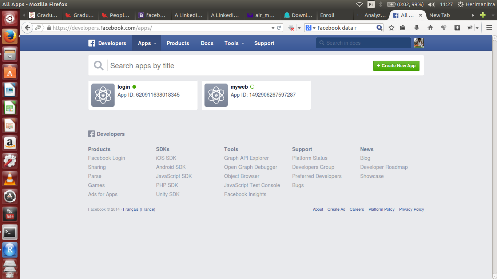
Task: Open the JavaScript SDK footer link
Action: click(x=174, y=176)
